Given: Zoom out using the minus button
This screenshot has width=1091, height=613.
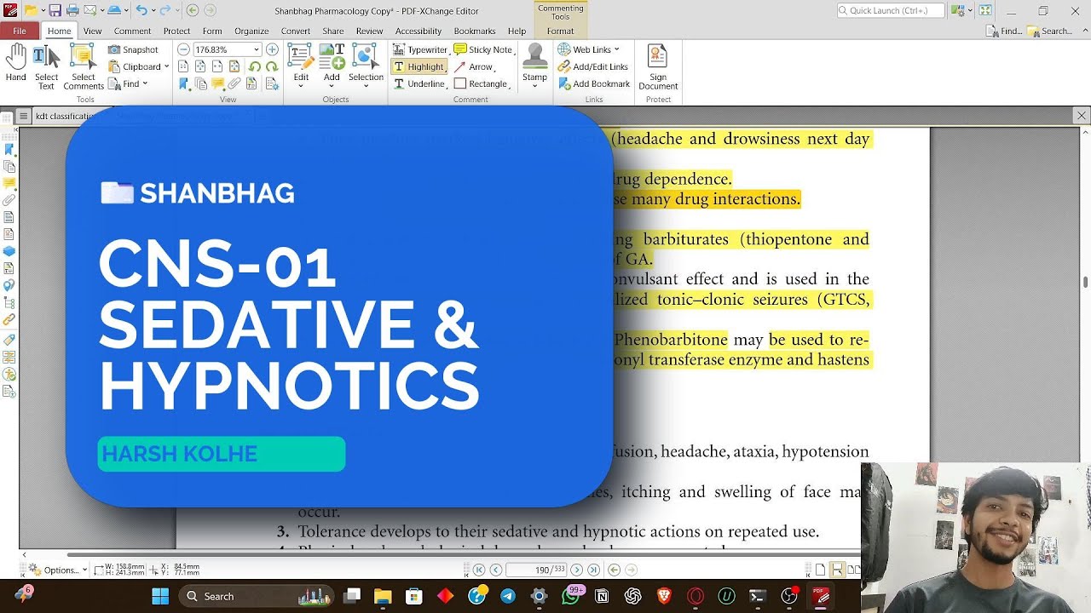Looking at the screenshot, I should 183,49.
